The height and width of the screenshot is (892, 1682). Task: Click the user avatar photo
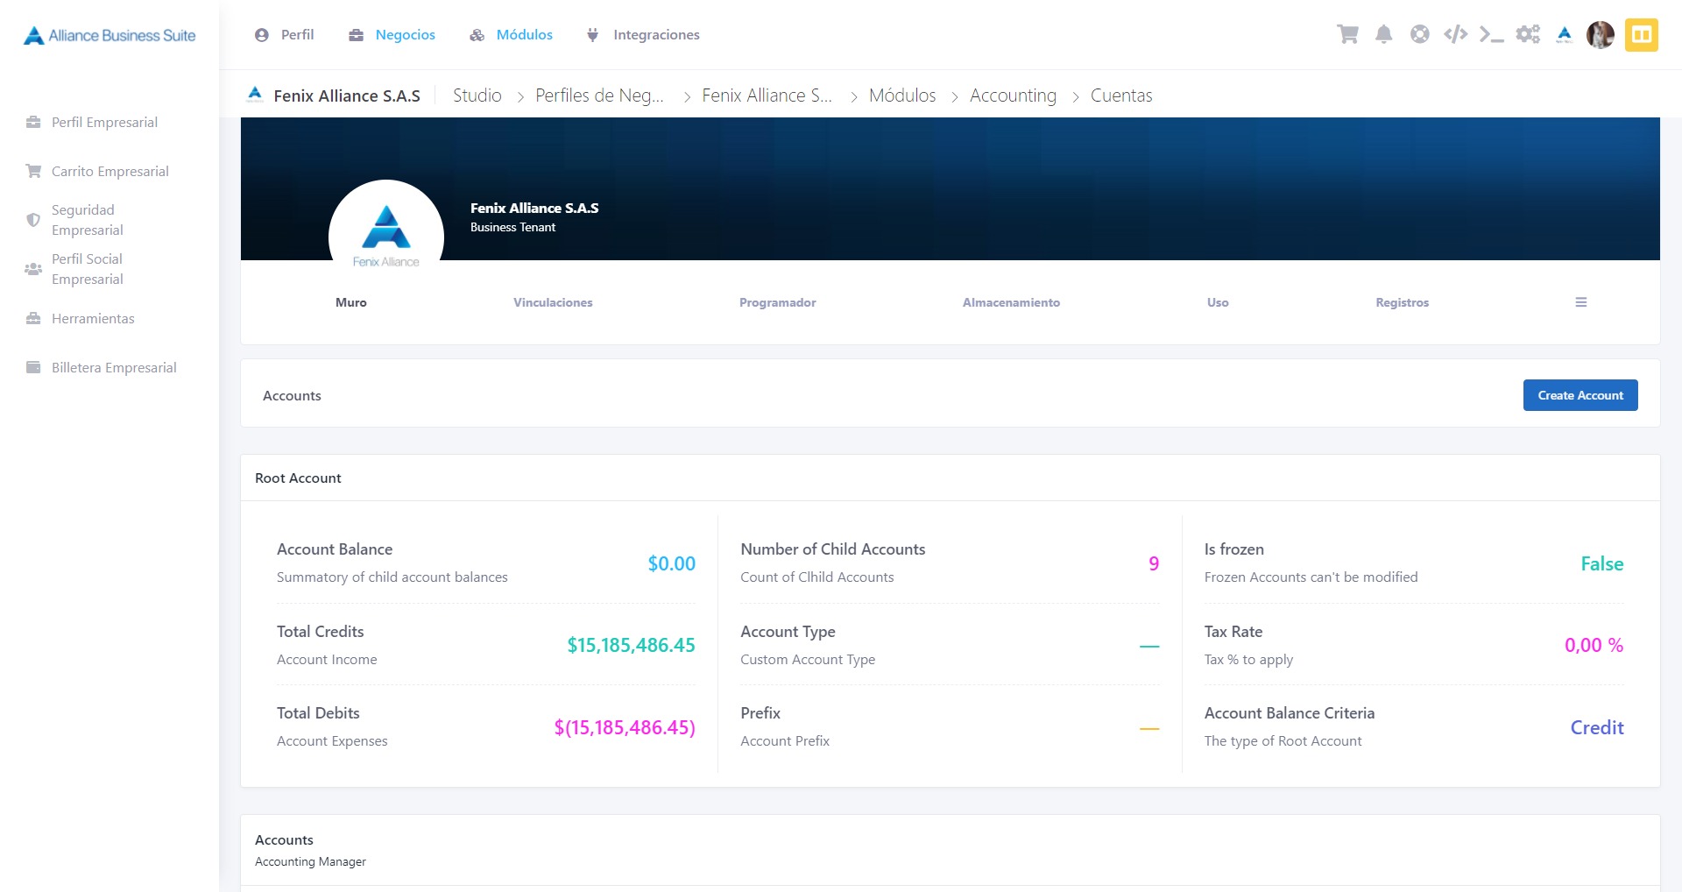[x=1601, y=35]
